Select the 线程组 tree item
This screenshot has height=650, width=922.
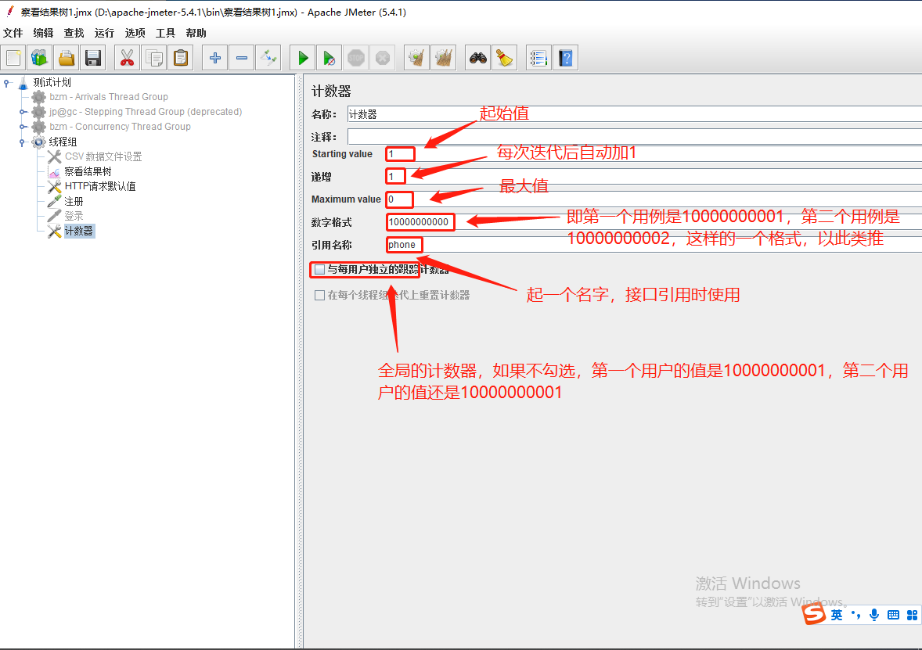pyautogui.click(x=63, y=142)
